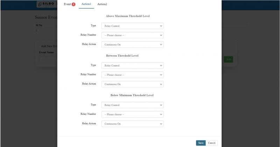Expand Relay Number dropdown under Above Maximum Threshold
The height and width of the screenshot is (147, 280).
click(132, 35)
